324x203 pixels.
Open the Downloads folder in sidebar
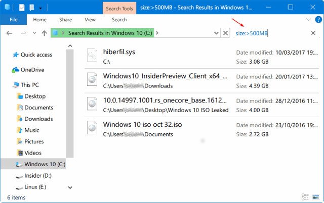38,119
